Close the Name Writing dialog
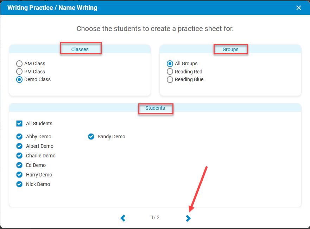 coord(298,8)
